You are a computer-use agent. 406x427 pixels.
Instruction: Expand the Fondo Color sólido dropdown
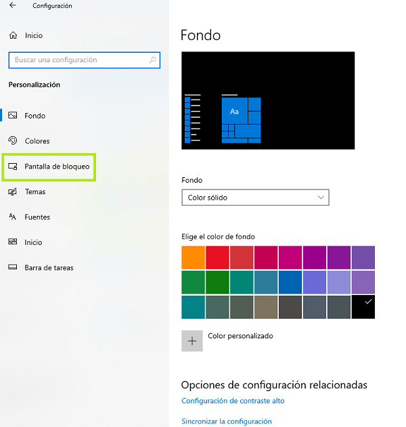255,198
